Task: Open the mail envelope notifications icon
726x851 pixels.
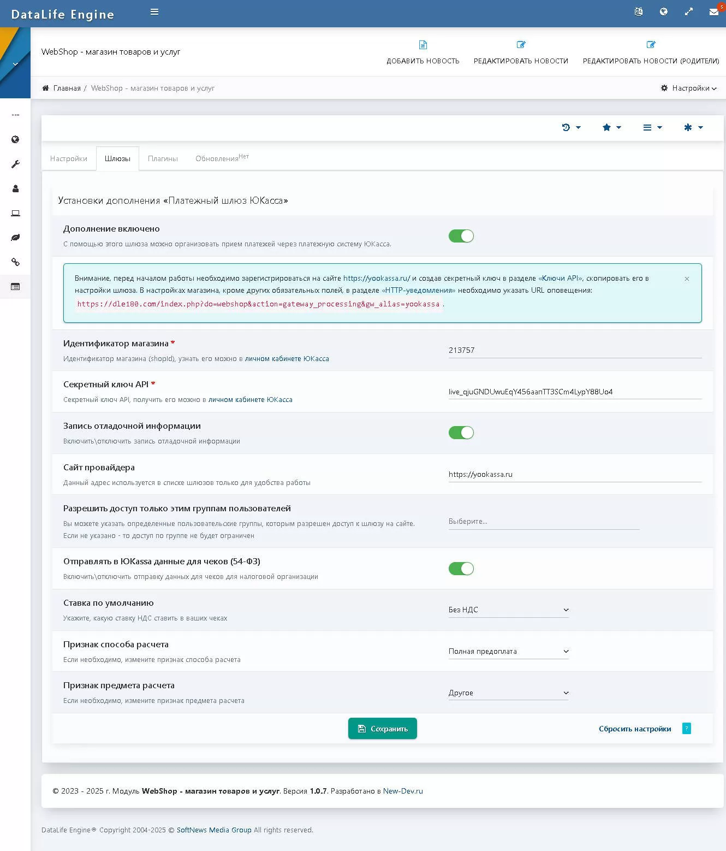Action: [x=713, y=12]
